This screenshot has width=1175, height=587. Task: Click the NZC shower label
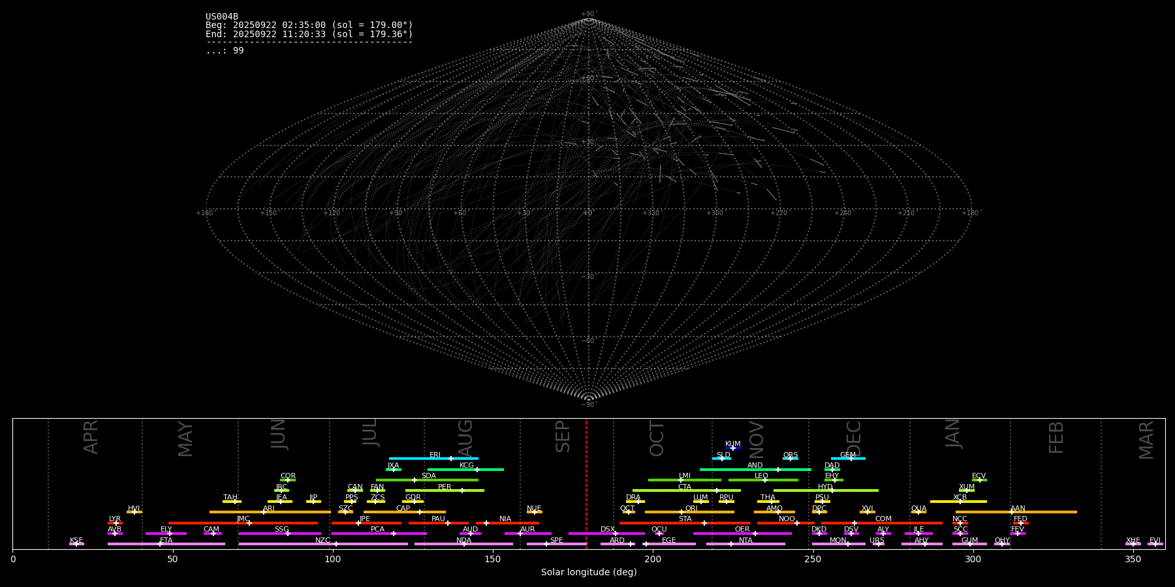pyautogui.click(x=322, y=541)
